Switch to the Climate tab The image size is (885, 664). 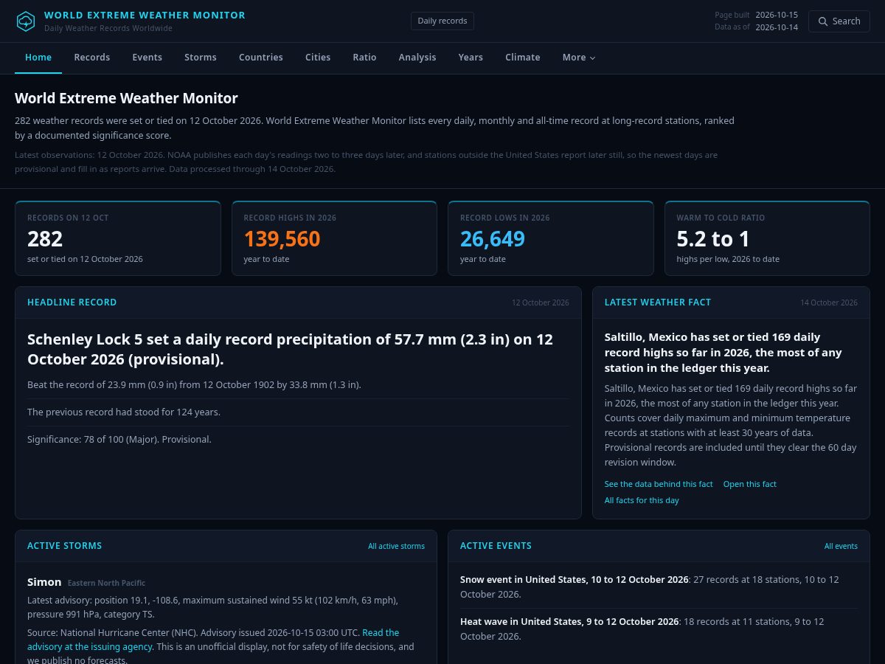(523, 58)
